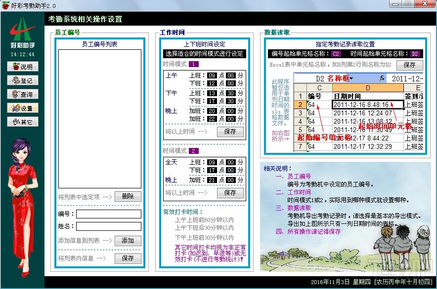Click the woman in red dress figure
The width and height of the screenshot is (437, 289).
22,207
